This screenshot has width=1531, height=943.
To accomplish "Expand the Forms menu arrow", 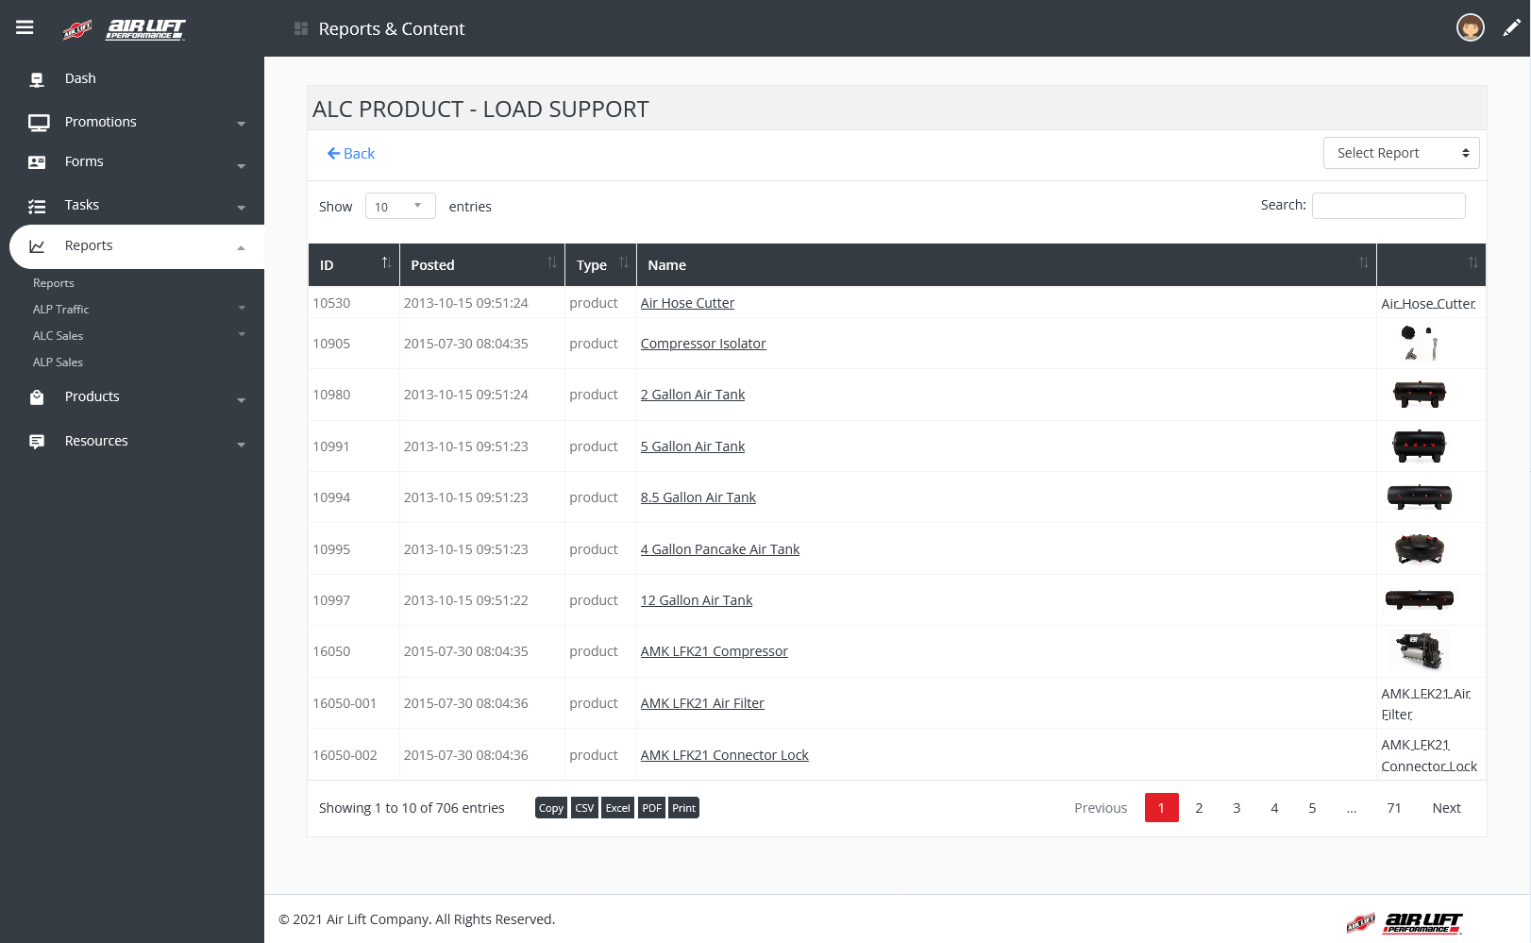I will 241,166.
